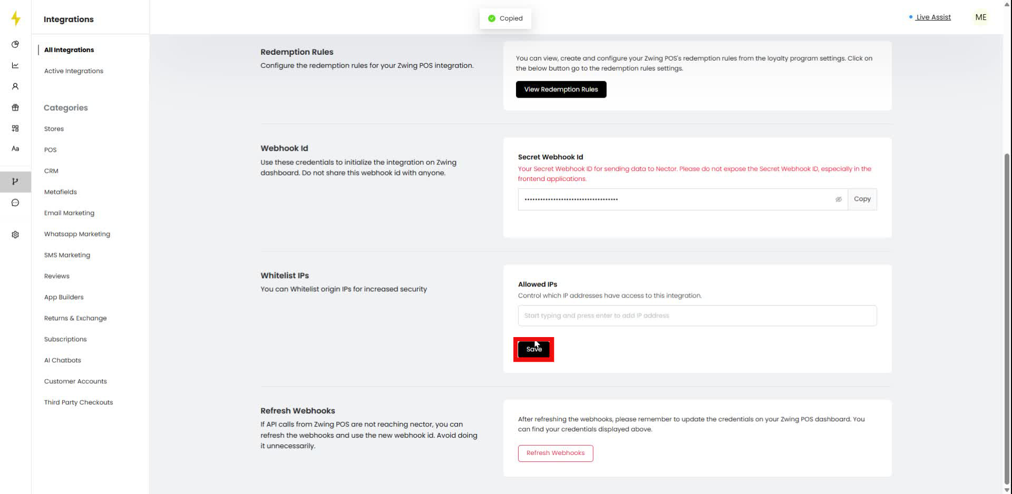Toggle Secret Webhook Id visibility with eye icon
This screenshot has height=494, width=1012.
[x=839, y=200]
